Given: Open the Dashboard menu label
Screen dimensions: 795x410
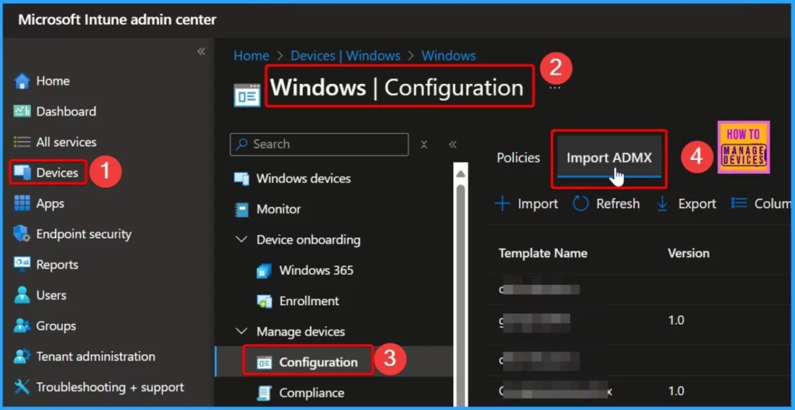Looking at the screenshot, I should [x=66, y=111].
